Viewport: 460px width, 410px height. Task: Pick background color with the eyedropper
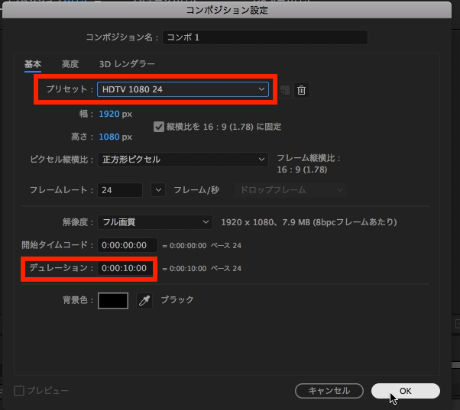pos(144,300)
